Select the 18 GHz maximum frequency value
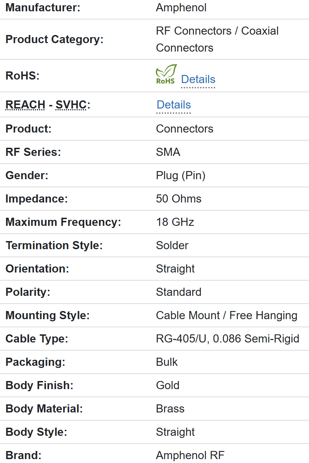This screenshot has width=309, height=463. [x=175, y=222]
